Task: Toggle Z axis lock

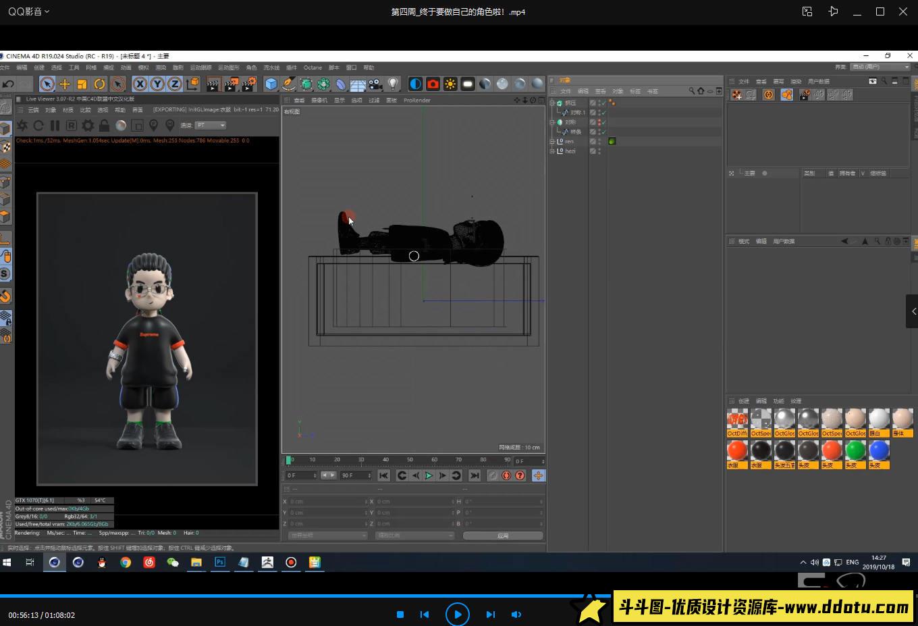Action: pyautogui.click(x=175, y=84)
